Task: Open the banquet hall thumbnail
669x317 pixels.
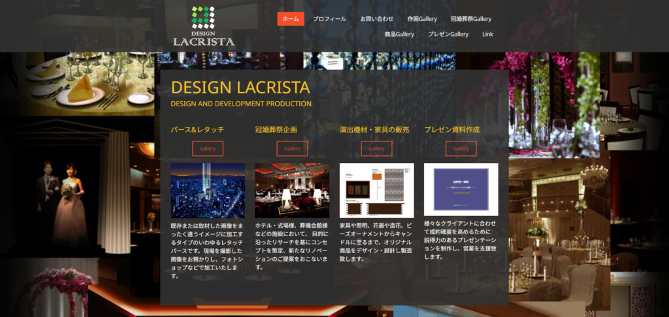Action: [x=292, y=190]
